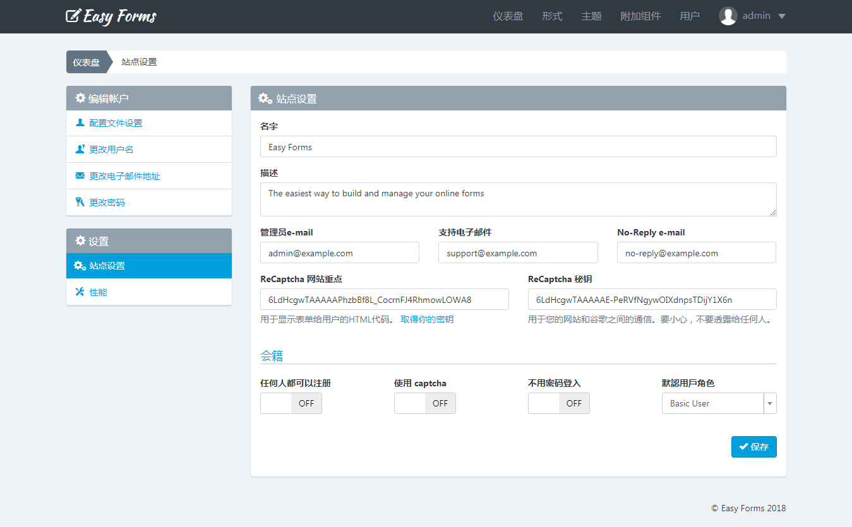The height and width of the screenshot is (527, 852).
Task: Go to 主题 in the top navigation
Action: click(591, 16)
